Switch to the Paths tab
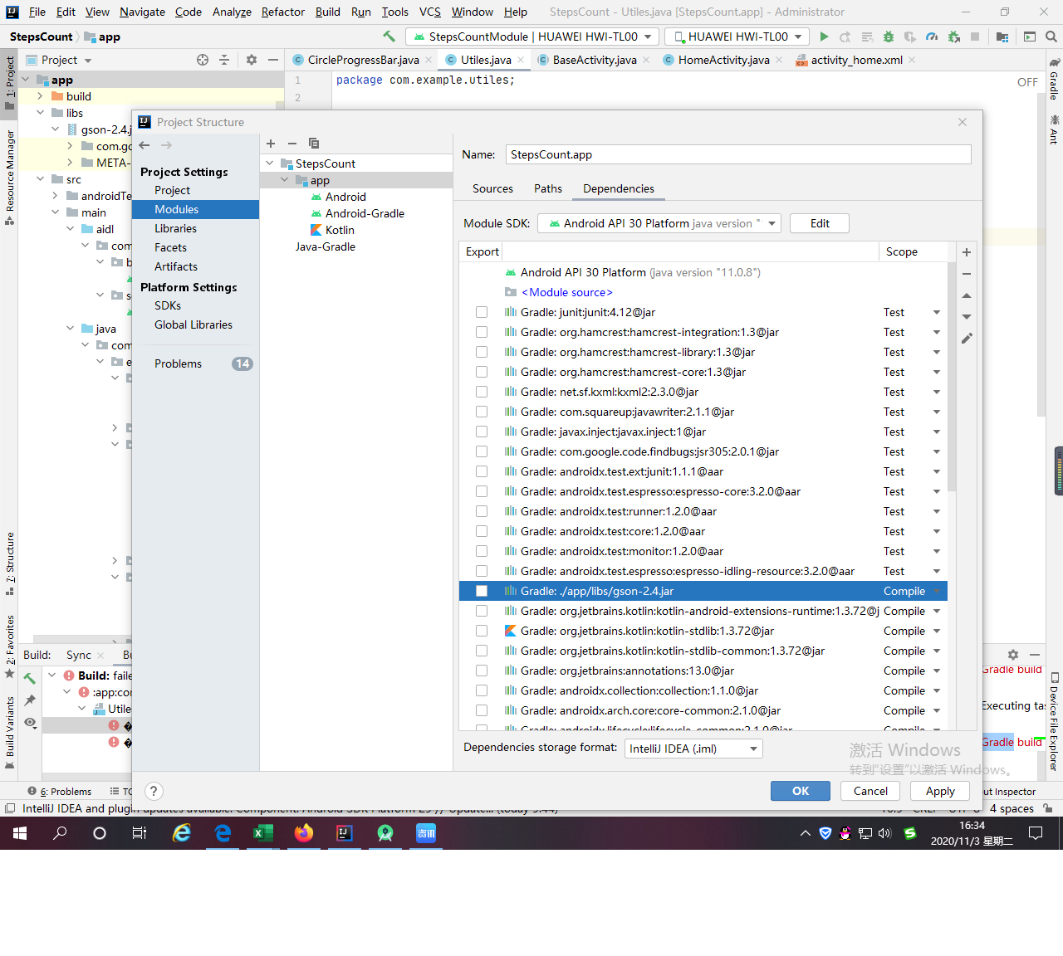1063x956 pixels. (x=548, y=188)
